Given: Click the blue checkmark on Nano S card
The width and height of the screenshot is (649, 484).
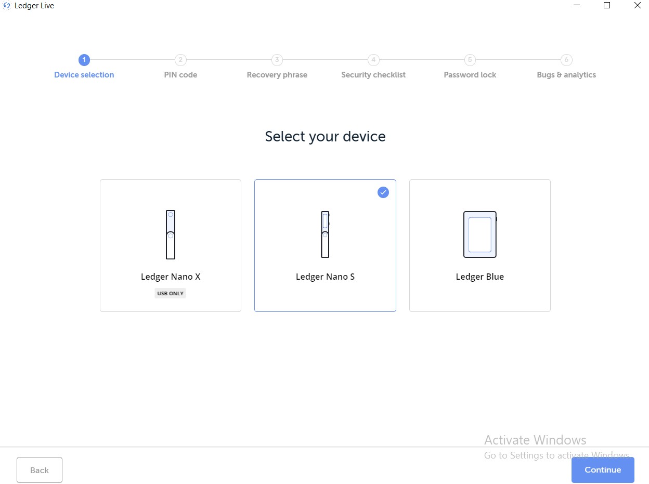Looking at the screenshot, I should pos(383,192).
